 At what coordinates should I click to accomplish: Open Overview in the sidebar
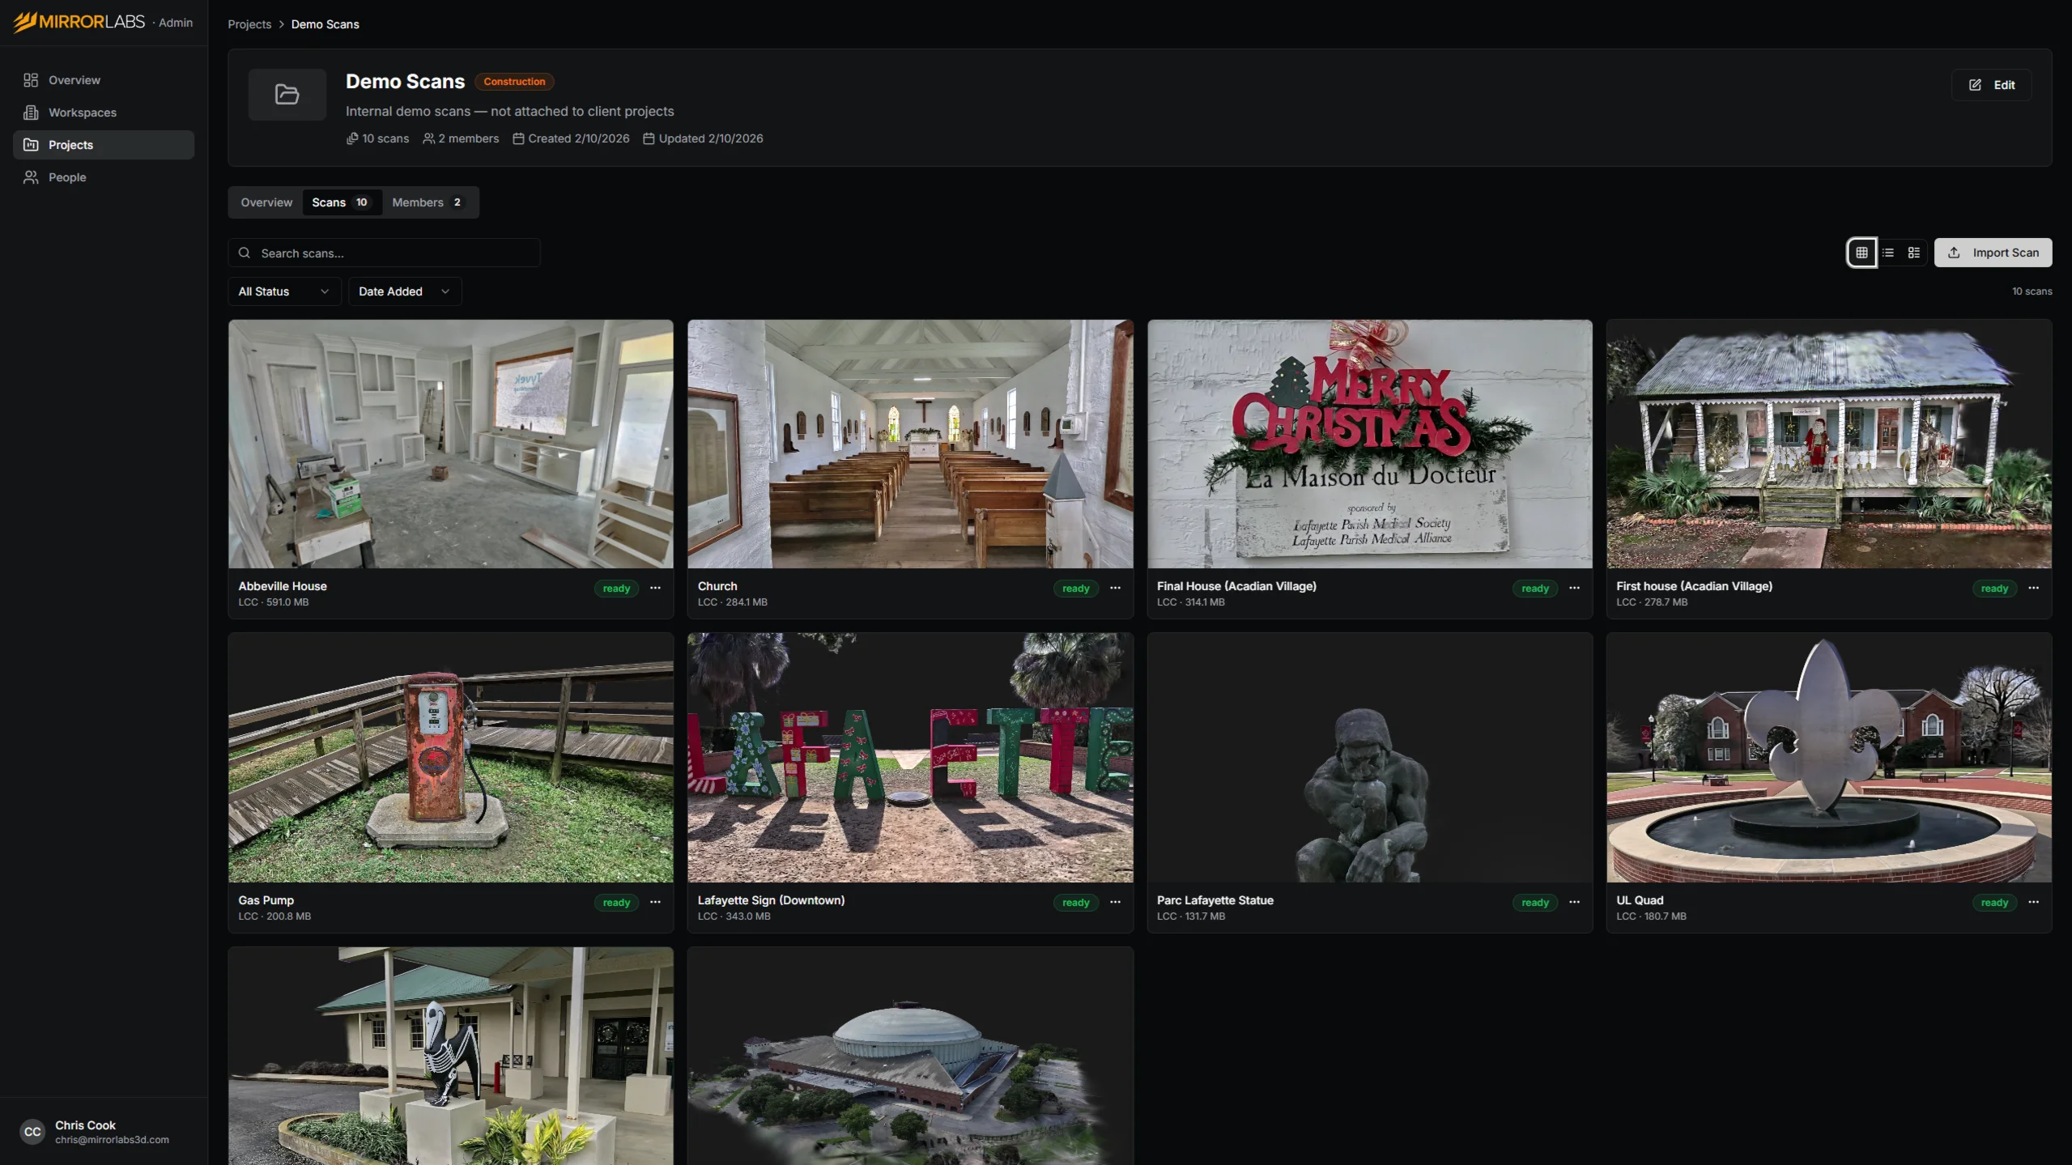[74, 80]
